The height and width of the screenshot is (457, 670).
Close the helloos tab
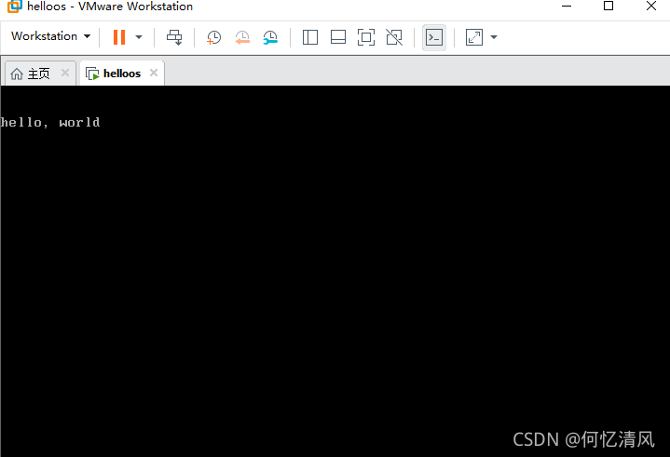click(x=154, y=73)
